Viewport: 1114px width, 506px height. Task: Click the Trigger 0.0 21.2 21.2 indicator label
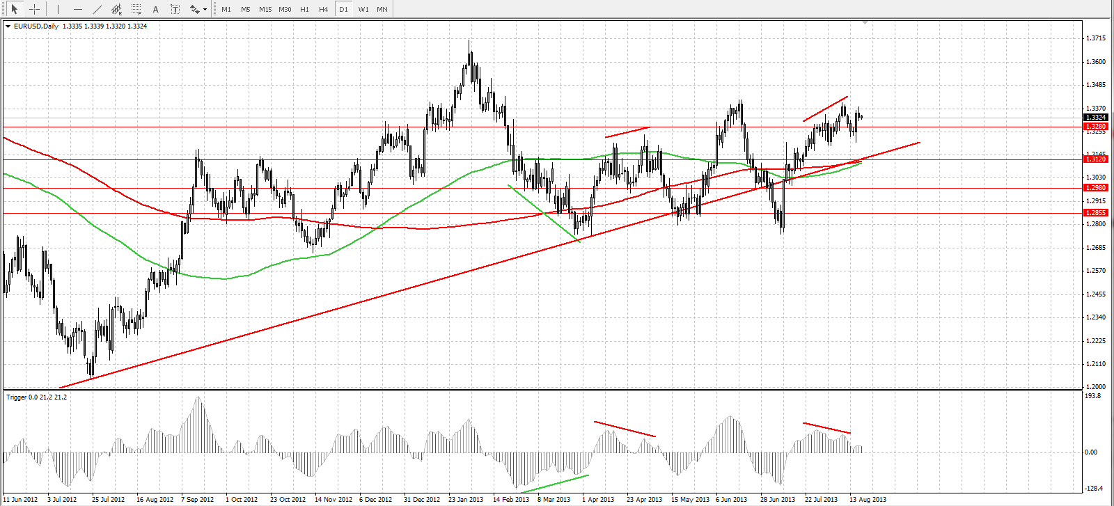click(x=37, y=397)
